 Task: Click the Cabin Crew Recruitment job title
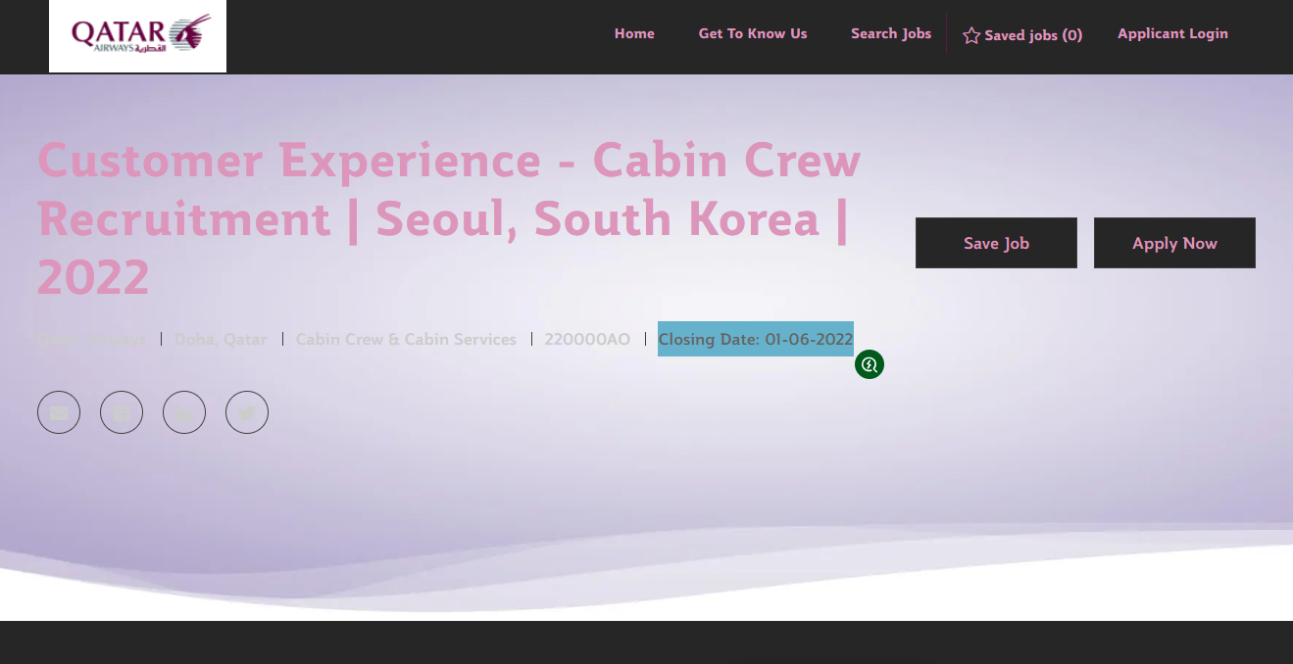tap(449, 218)
